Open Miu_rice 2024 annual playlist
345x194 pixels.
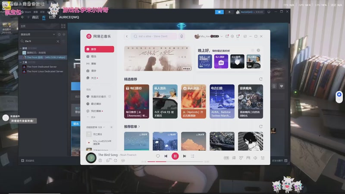click(x=99, y=143)
